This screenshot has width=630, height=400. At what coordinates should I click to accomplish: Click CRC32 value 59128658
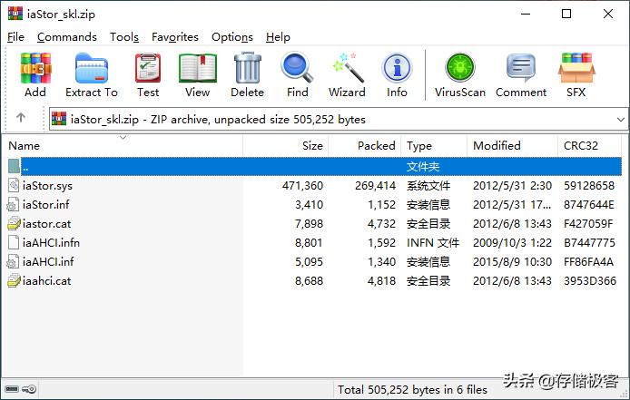tap(589, 186)
